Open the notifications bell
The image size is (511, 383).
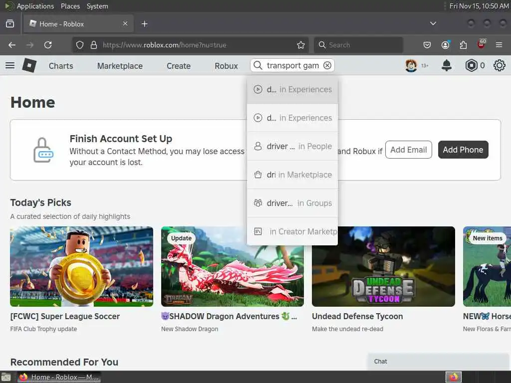click(447, 65)
